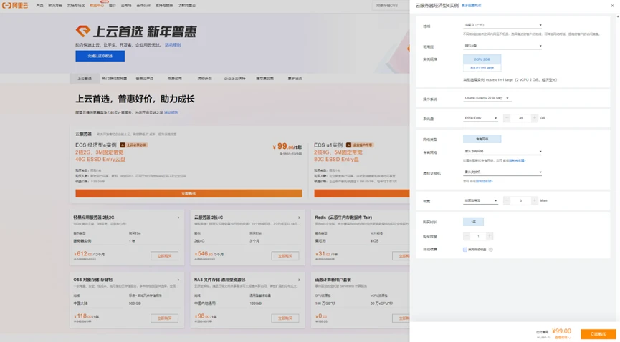
Task: Open 更多配置购买 link in panel header
Action: pyautogui.click(x=472, y=6)
